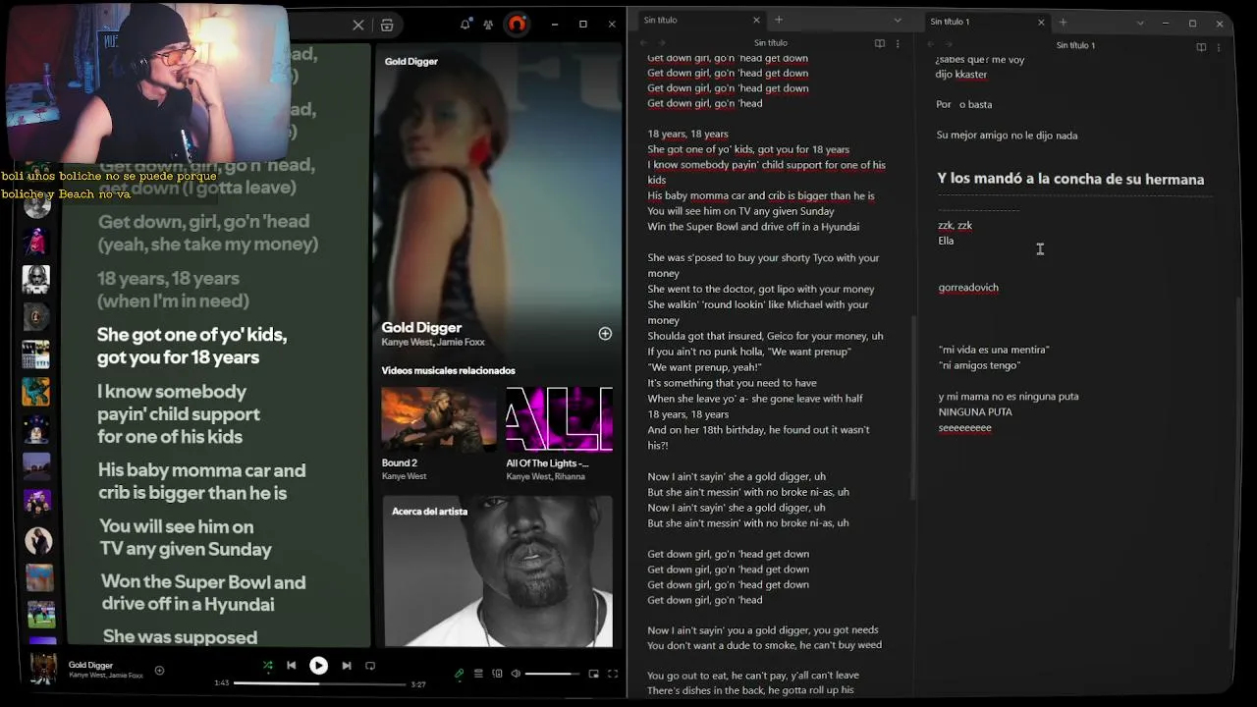Open the Bound 2 video title link
The image size is (1257, 707).
pyautogui.click(x=400, y=462)
